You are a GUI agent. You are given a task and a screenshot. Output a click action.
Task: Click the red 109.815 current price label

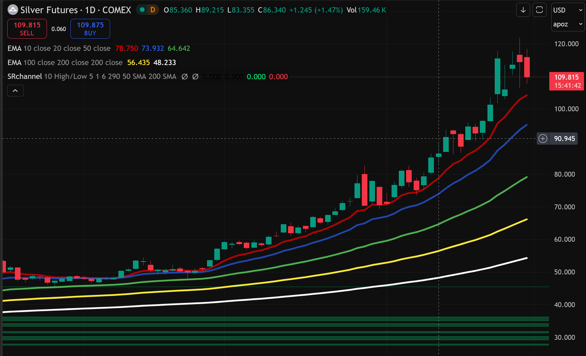point(566,81)
